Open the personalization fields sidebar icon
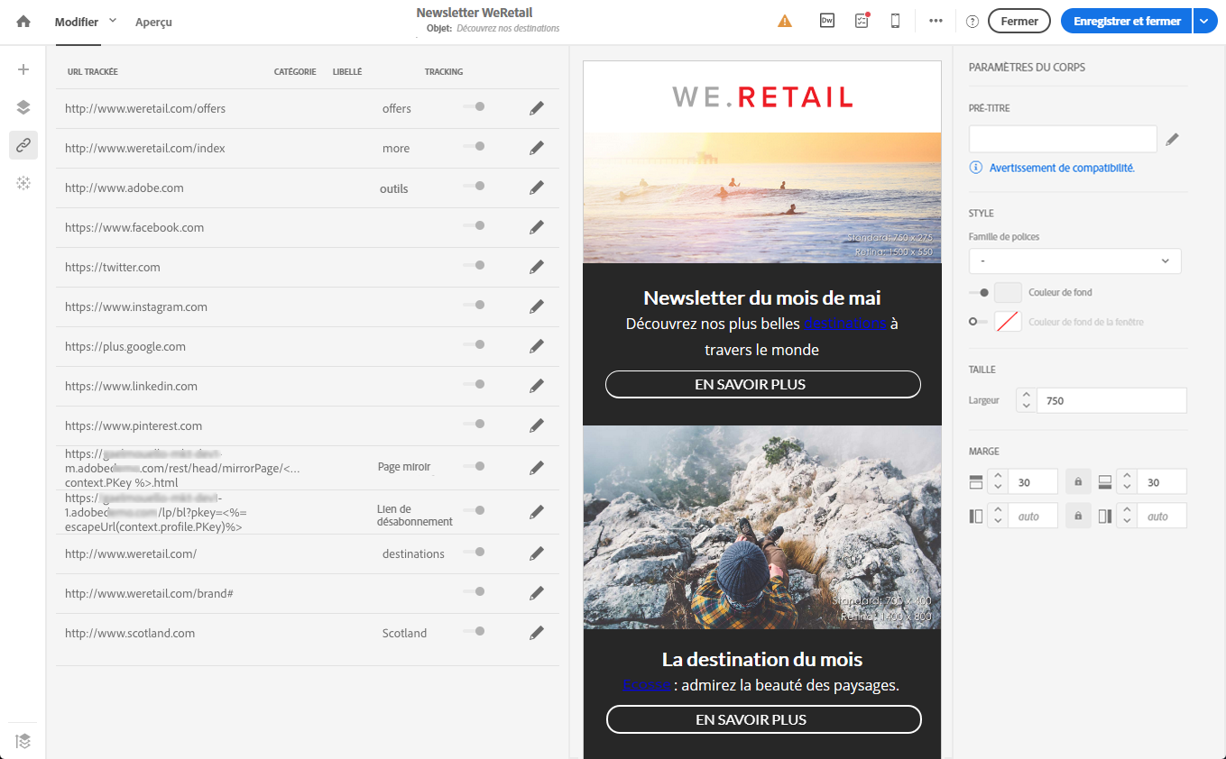This screenshot has width=1226, height=759. (x=23, y=183)
